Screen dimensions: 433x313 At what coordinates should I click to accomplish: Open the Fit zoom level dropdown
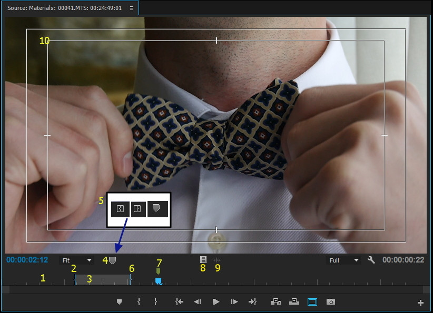[77, 260]
